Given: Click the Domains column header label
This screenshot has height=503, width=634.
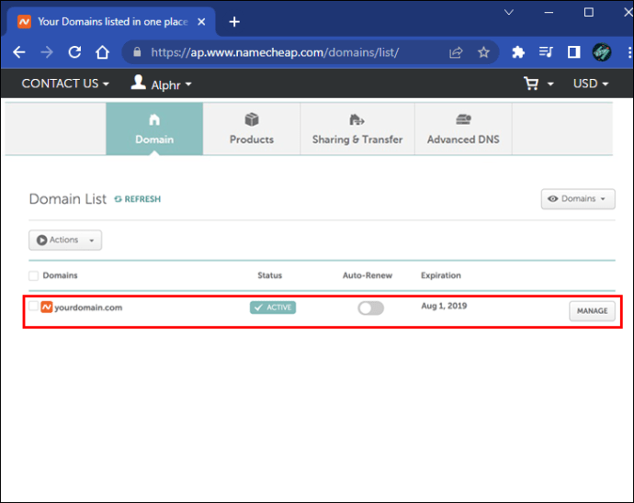Looking at the screenshot, I should pyautogui.click(x=60, y=275).
